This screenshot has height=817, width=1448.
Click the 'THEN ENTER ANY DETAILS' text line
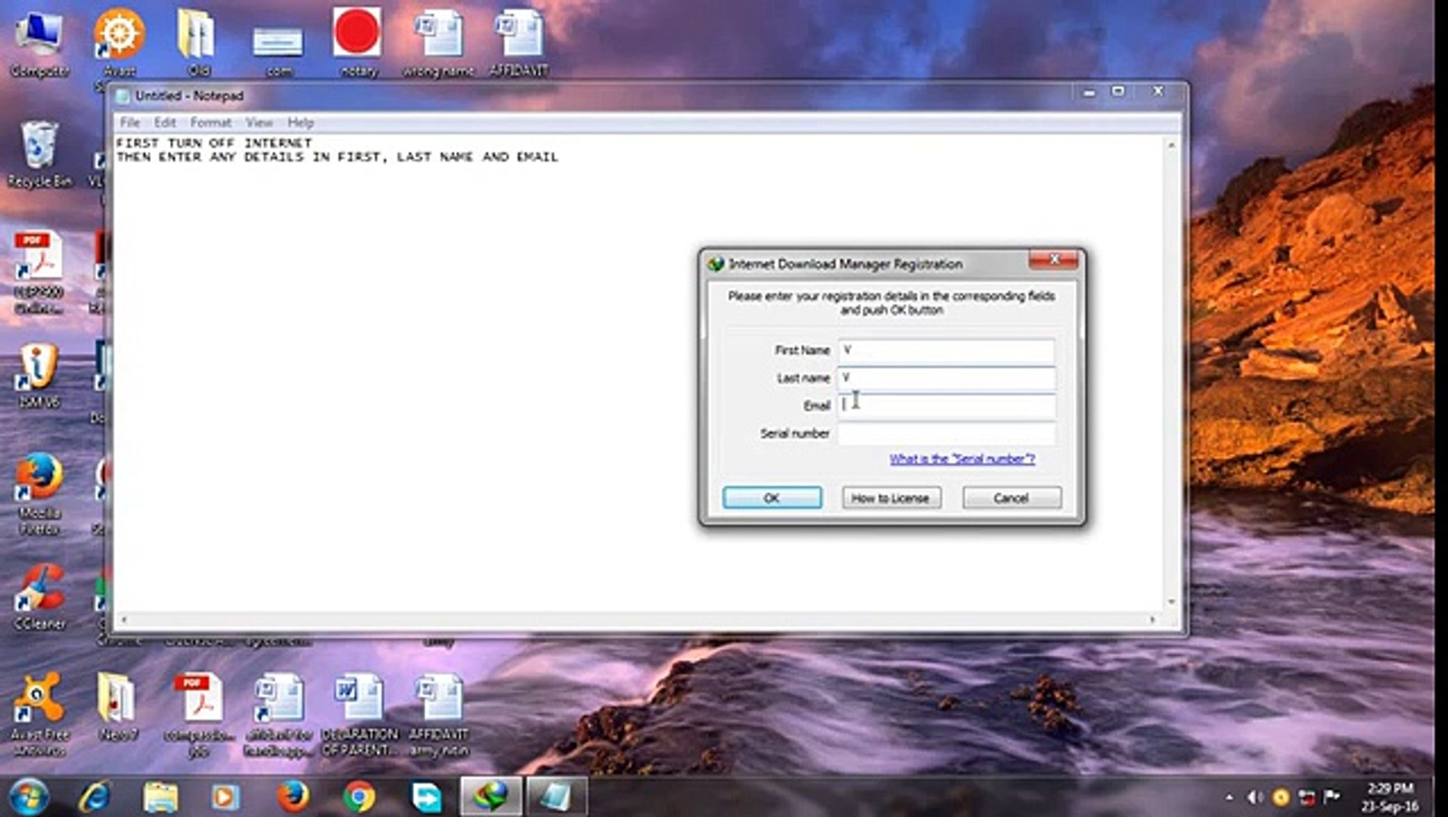coord(337,157)
